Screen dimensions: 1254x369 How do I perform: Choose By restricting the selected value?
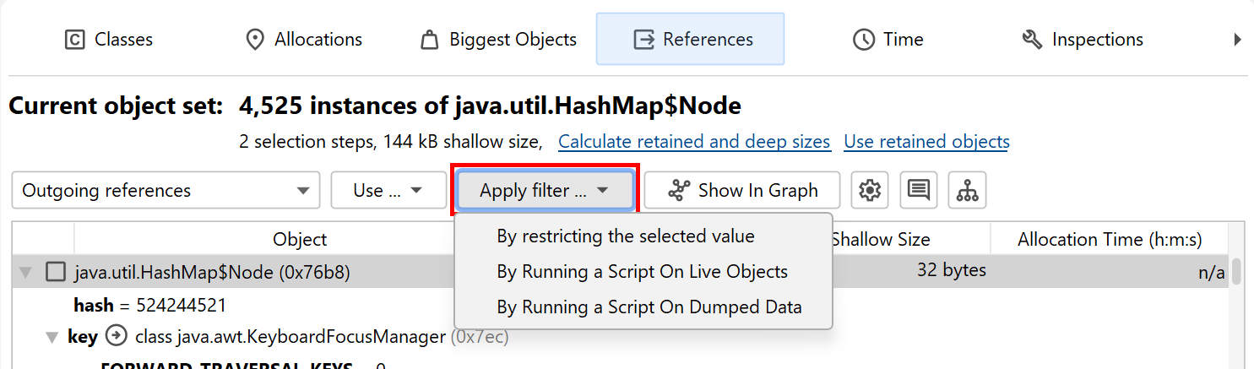(626, 236)
